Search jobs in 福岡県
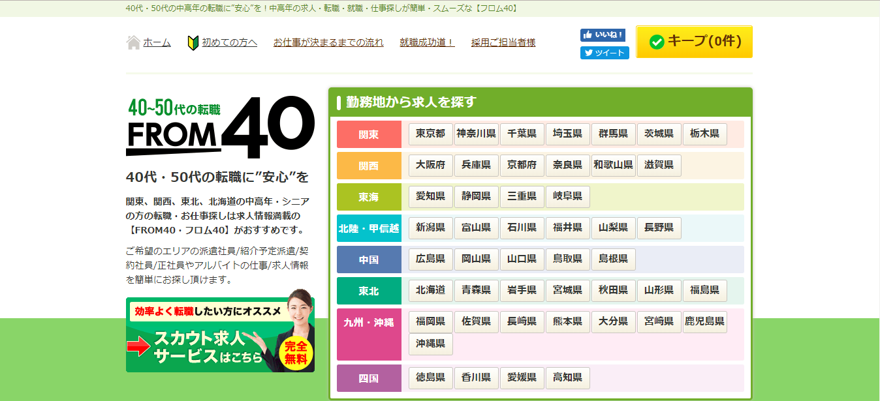The height and width of the screenshot is (401, 880). (431, 321)
